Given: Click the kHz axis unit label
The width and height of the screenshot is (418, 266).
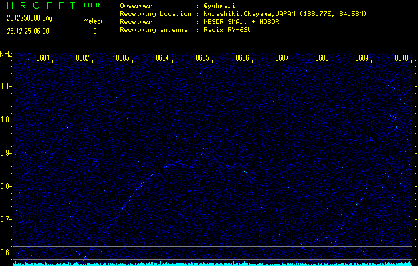Looking at the screenshot, I should [6, 54].
